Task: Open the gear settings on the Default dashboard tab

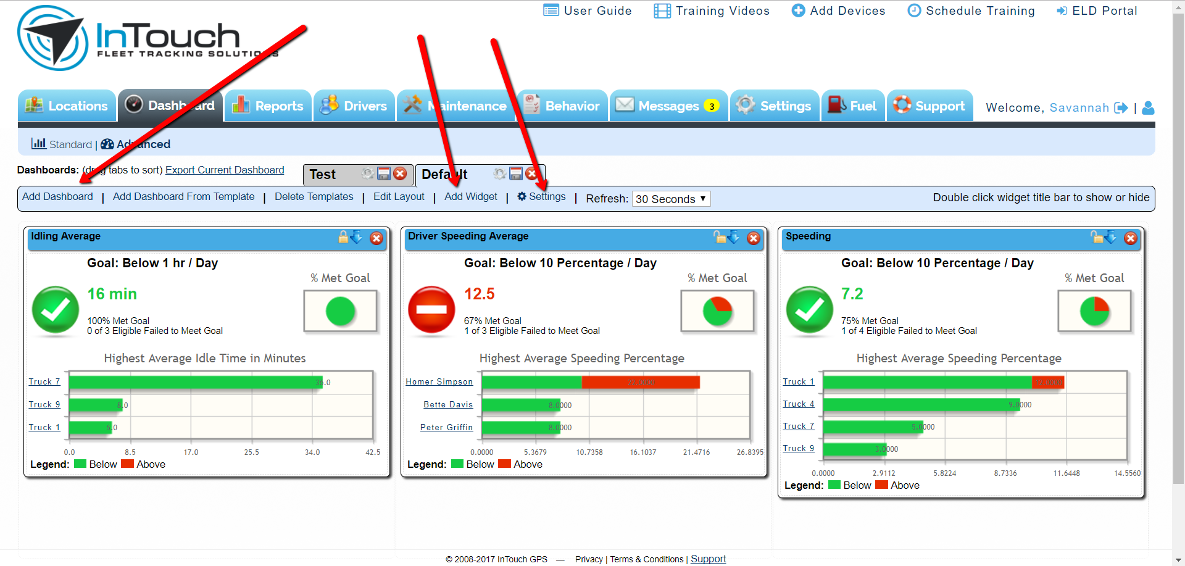Action: 500,173
